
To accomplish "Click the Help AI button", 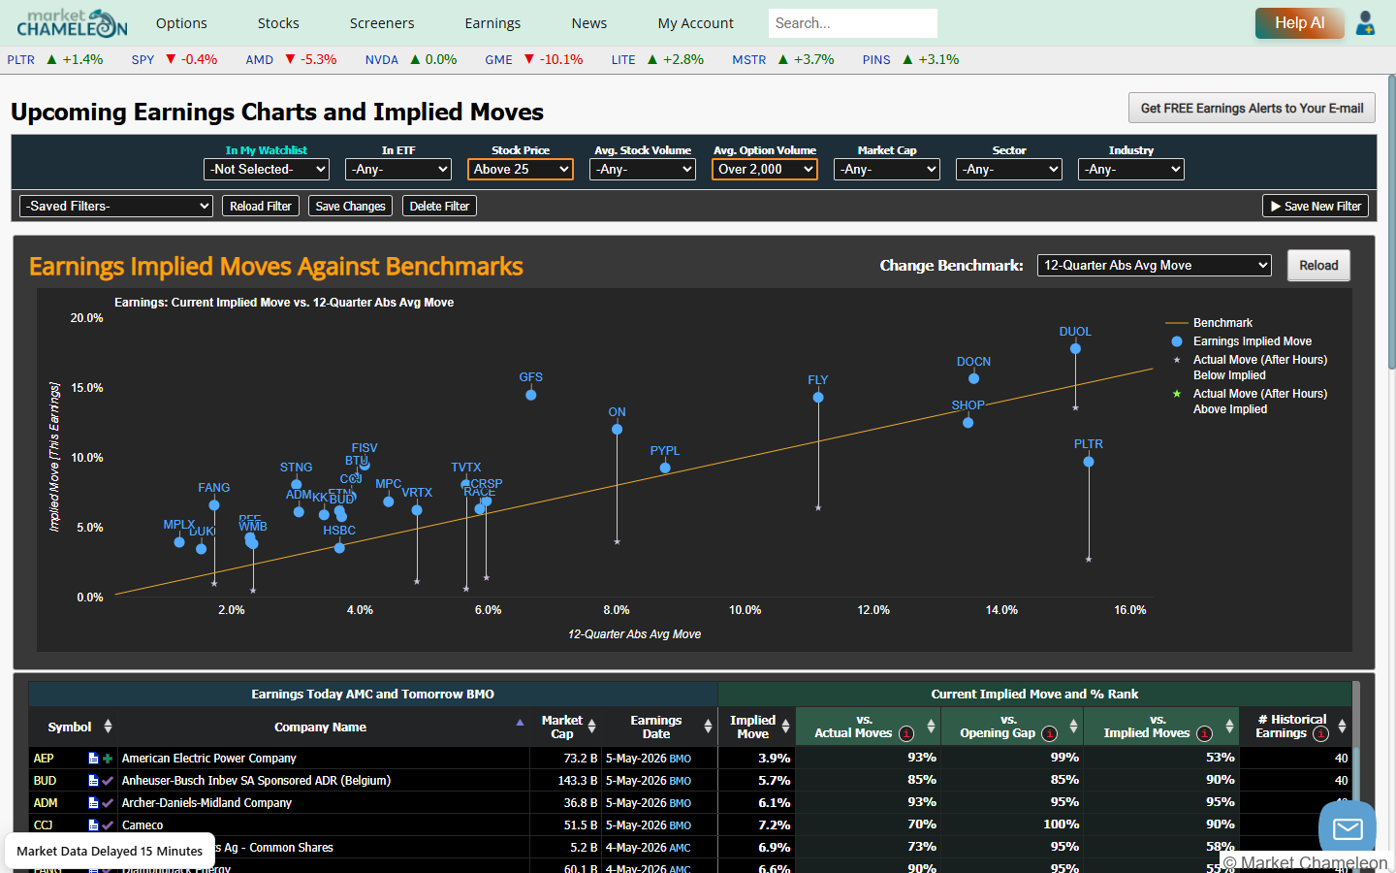I will click(x=1300, y=23).
